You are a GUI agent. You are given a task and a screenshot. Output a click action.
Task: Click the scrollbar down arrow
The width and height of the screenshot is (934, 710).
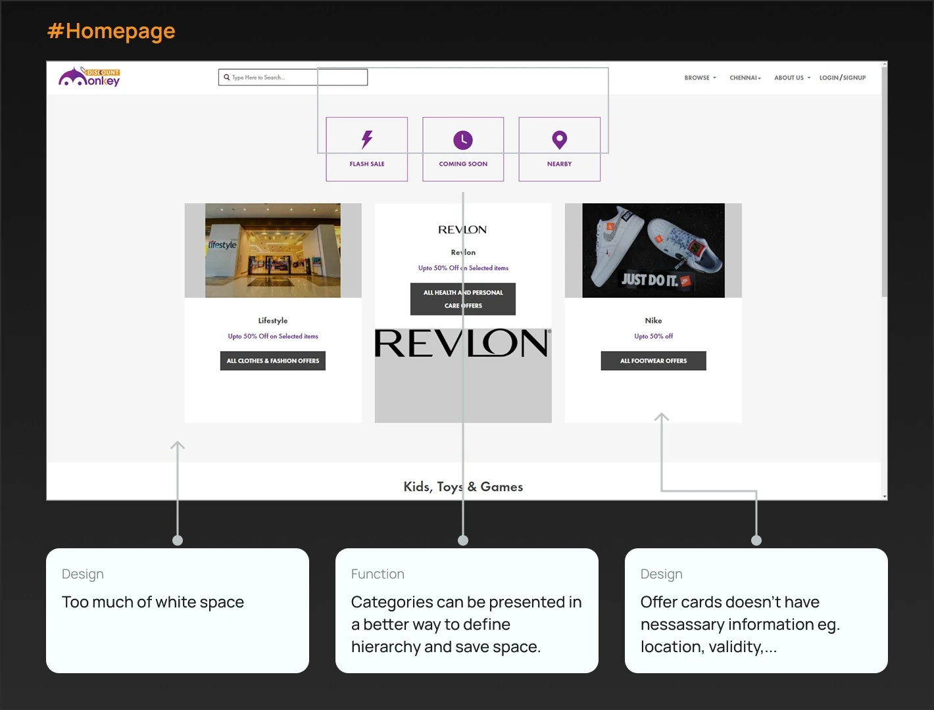pyautogui.click(x=885, y=496)
